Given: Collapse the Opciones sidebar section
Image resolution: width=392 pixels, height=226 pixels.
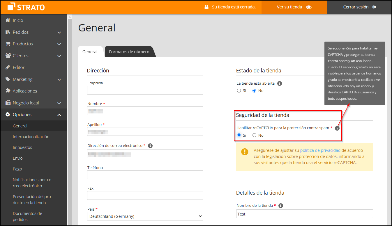Looking at the screenshot, I should [59, 115].
